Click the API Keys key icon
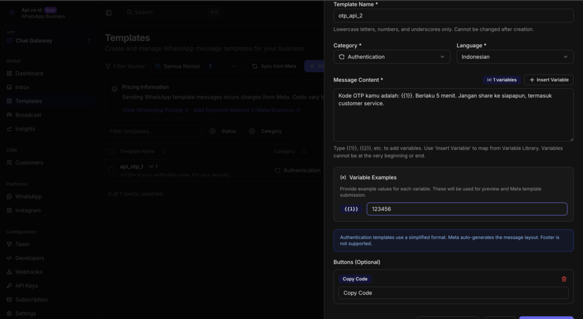The height and width of the screenshot is (319, 583). (x=9, y=286)
